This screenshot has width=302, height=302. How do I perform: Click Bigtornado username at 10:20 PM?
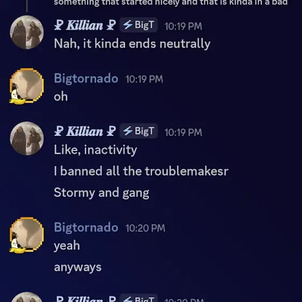[86, 228]
